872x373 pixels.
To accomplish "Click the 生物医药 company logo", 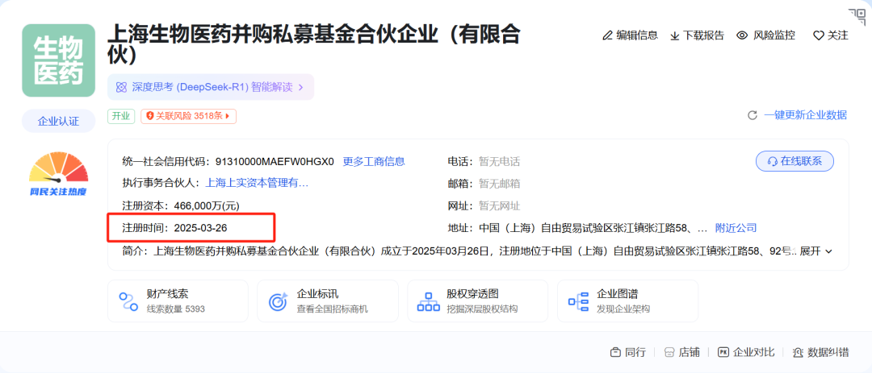I will pyautogui.click(x=59, y=60).
